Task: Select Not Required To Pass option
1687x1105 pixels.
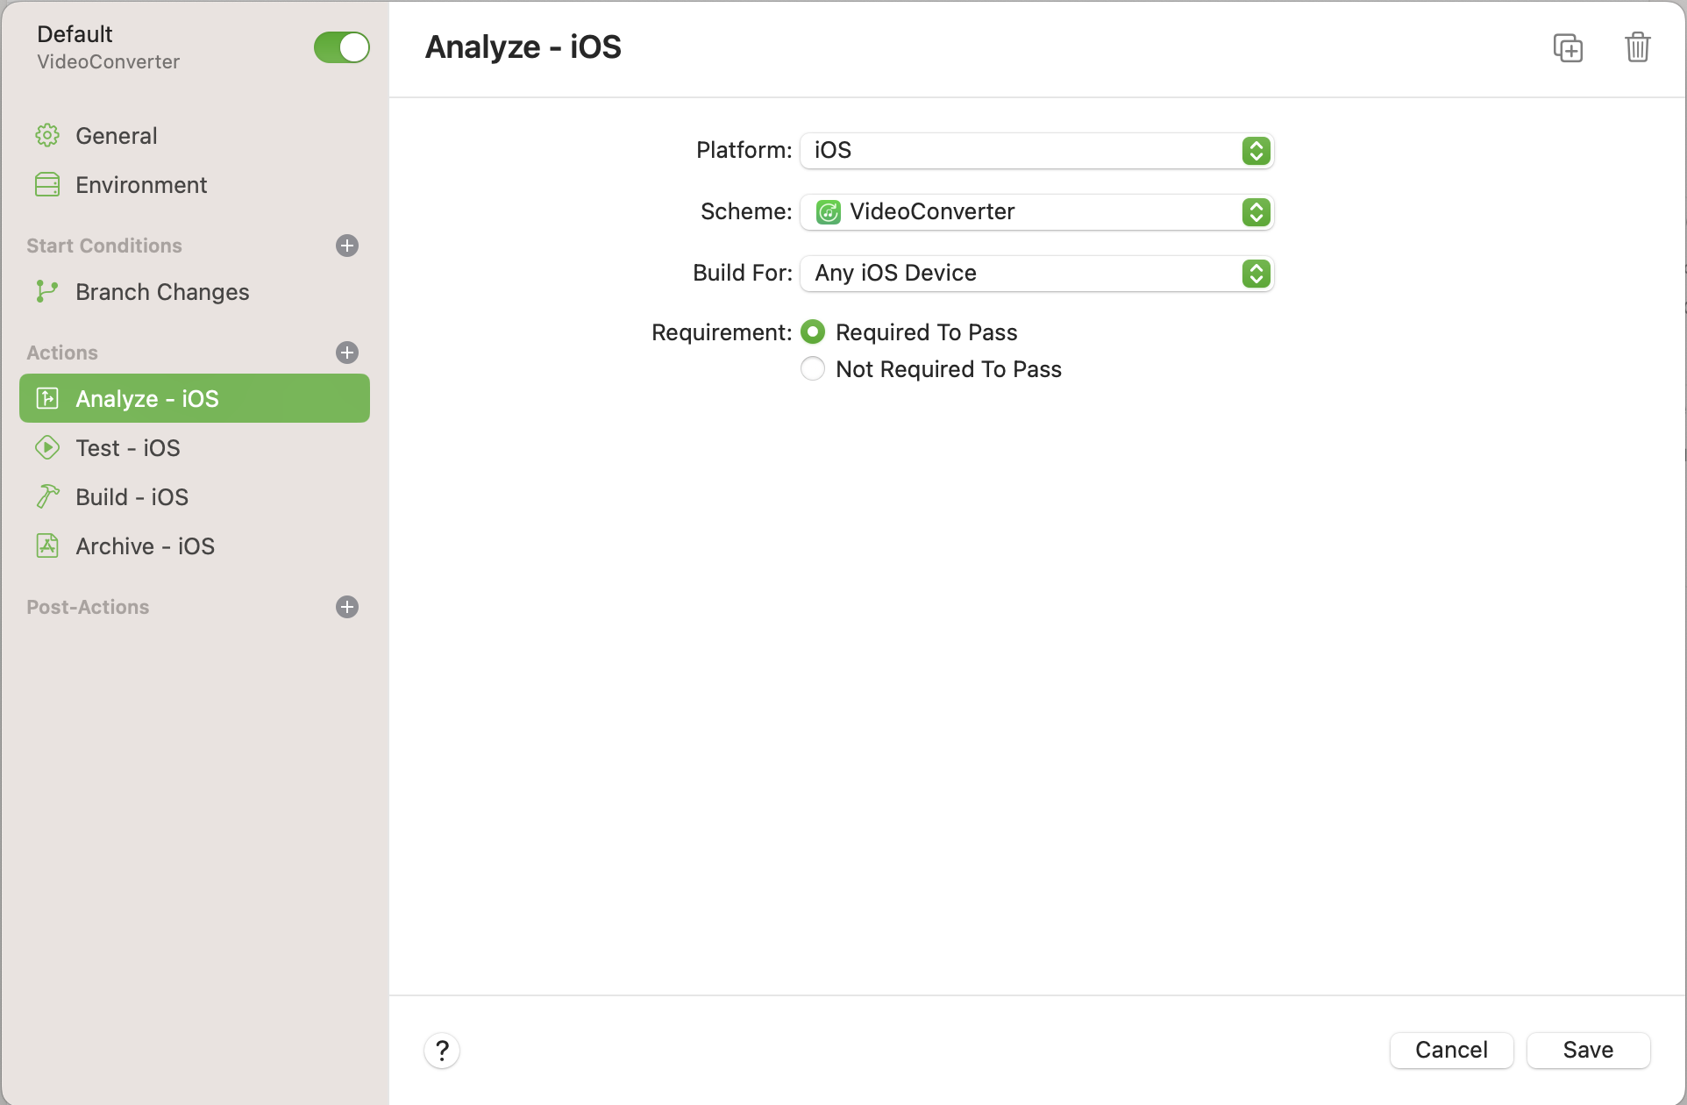Action: (813, 369)
